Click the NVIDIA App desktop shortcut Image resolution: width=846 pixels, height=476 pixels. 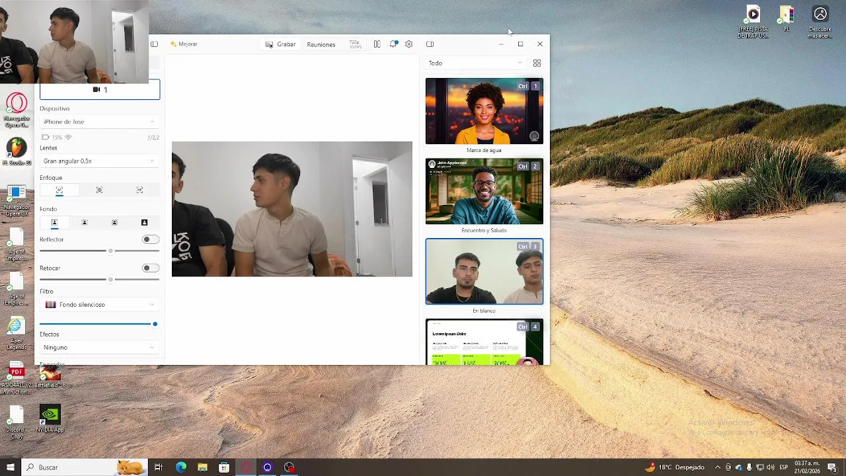coord(50,418)
